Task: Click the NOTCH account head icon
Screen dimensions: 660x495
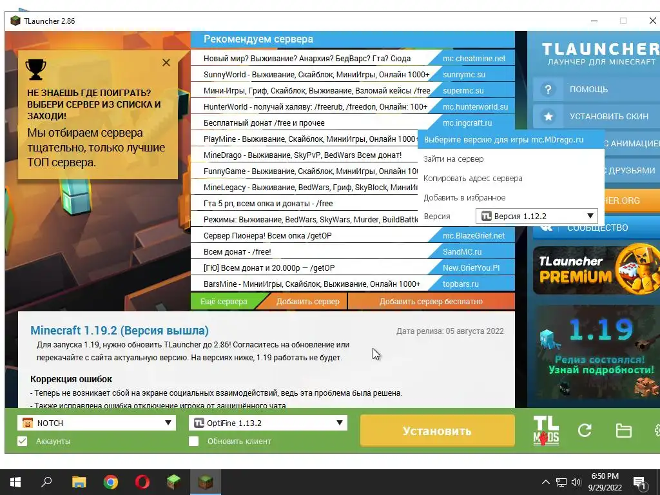Action: pos(27,423)
